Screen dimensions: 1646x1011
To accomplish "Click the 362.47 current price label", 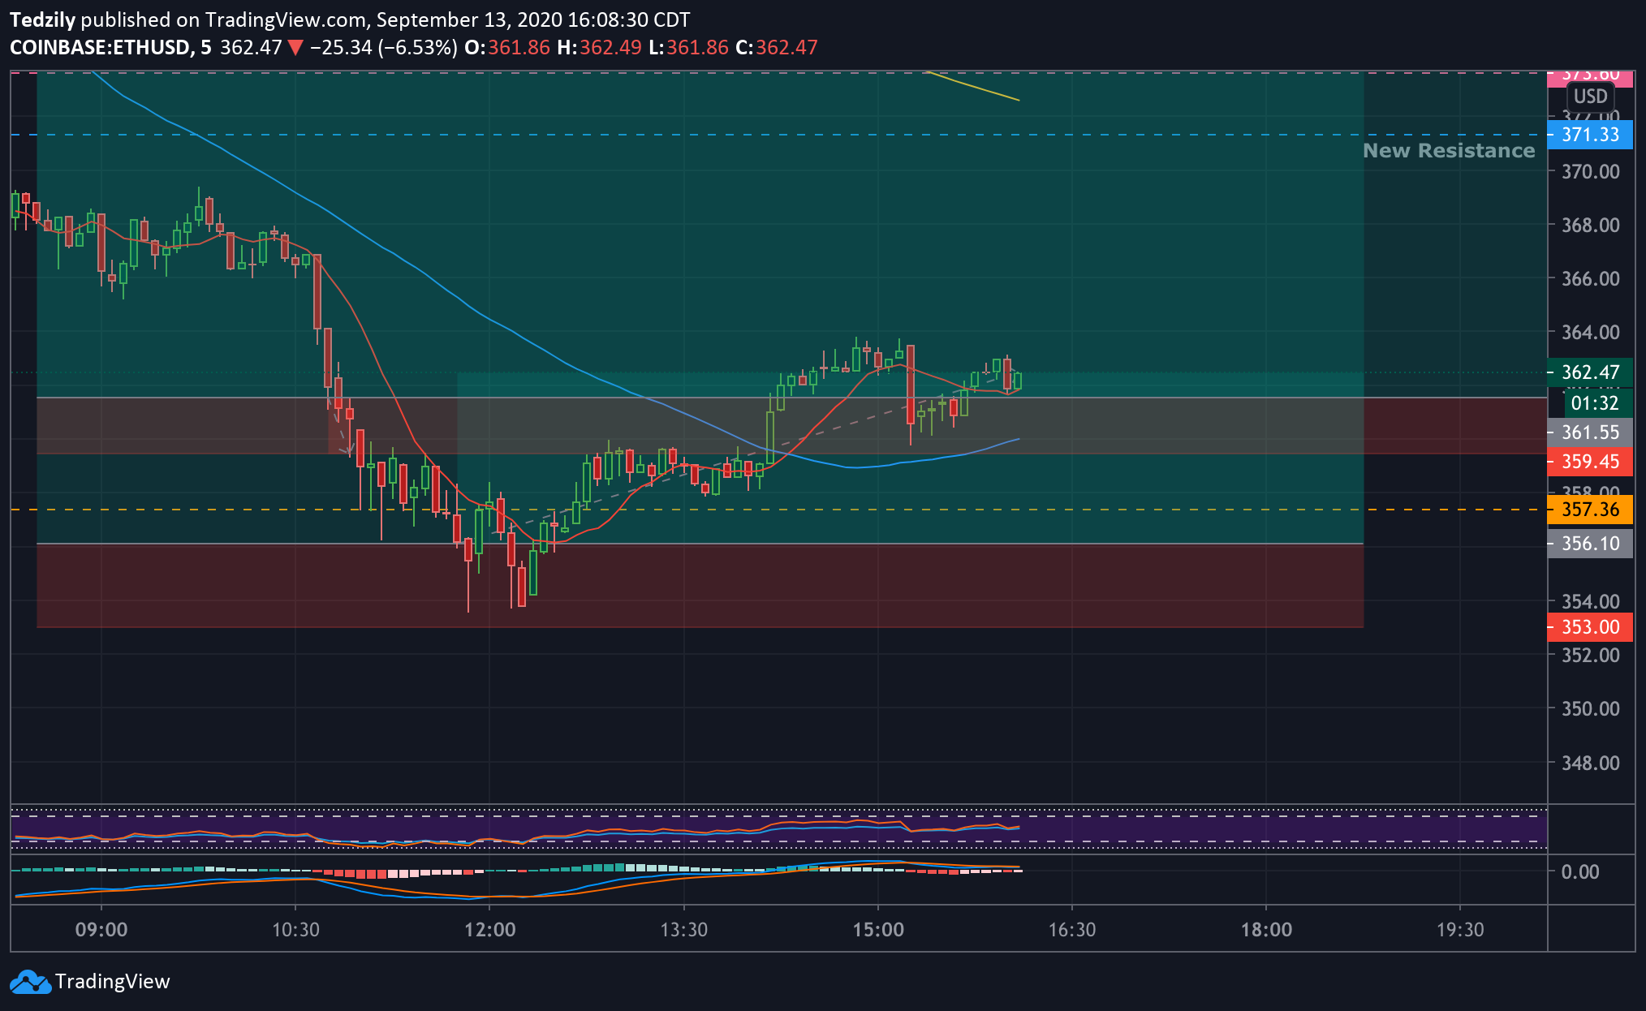I will [1590, 372].
